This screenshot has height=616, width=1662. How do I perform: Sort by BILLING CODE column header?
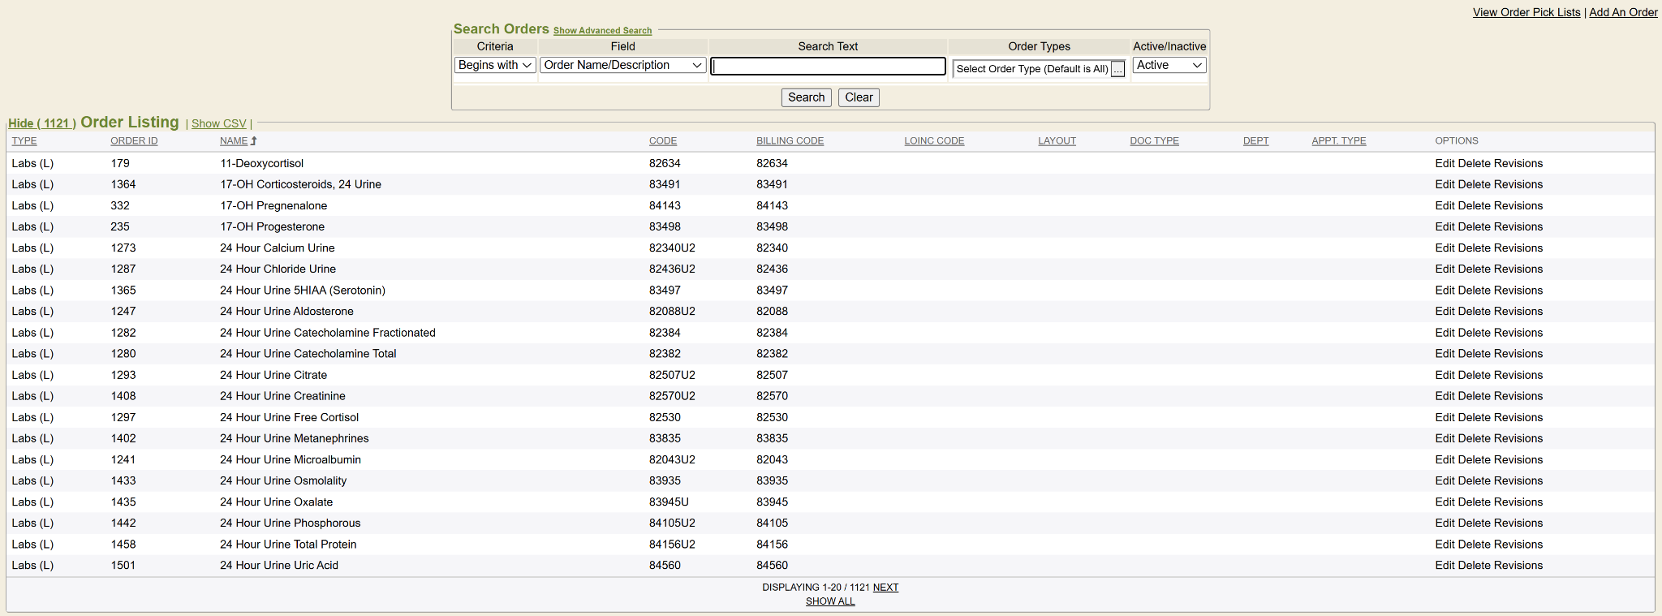790,141
